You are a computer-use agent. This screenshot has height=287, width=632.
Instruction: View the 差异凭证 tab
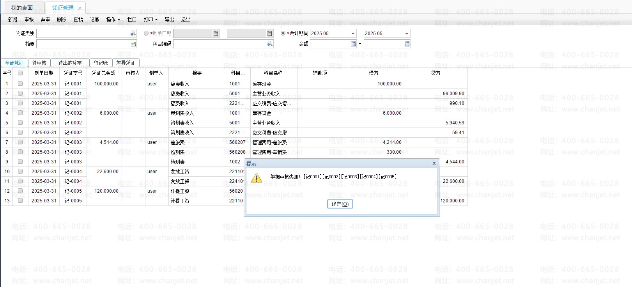[126, 63]
